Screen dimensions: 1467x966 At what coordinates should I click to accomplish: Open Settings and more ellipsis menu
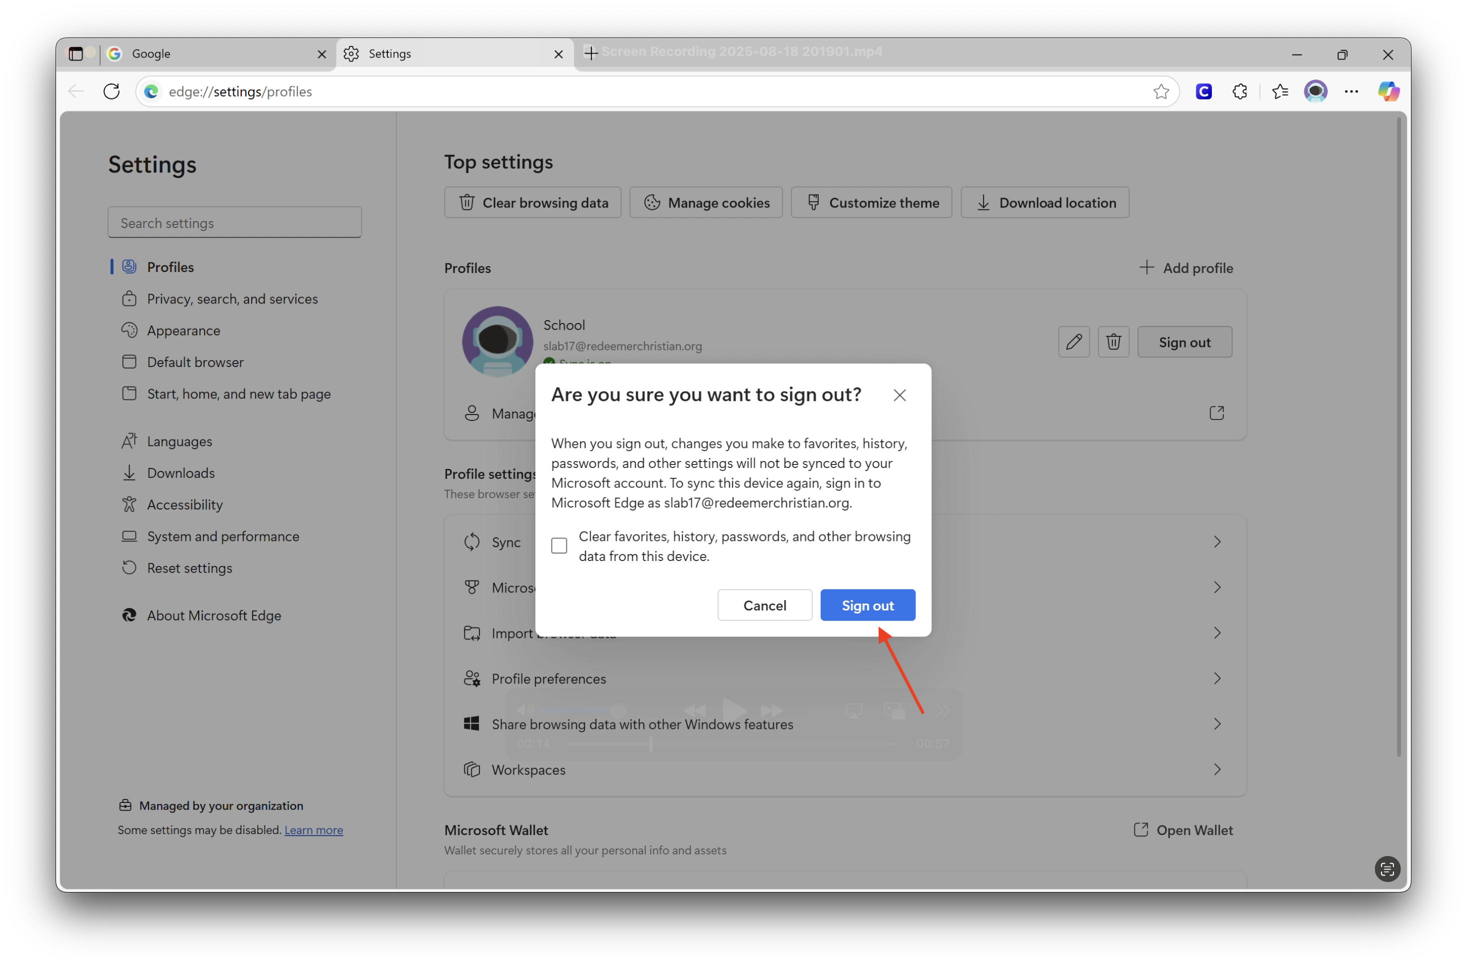tap(1351, 91)
